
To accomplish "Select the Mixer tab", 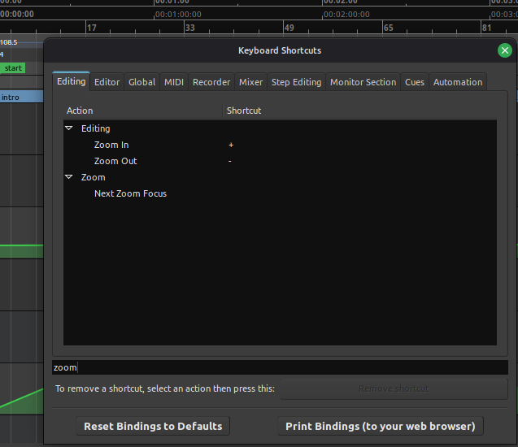I will tap(250, 82).
